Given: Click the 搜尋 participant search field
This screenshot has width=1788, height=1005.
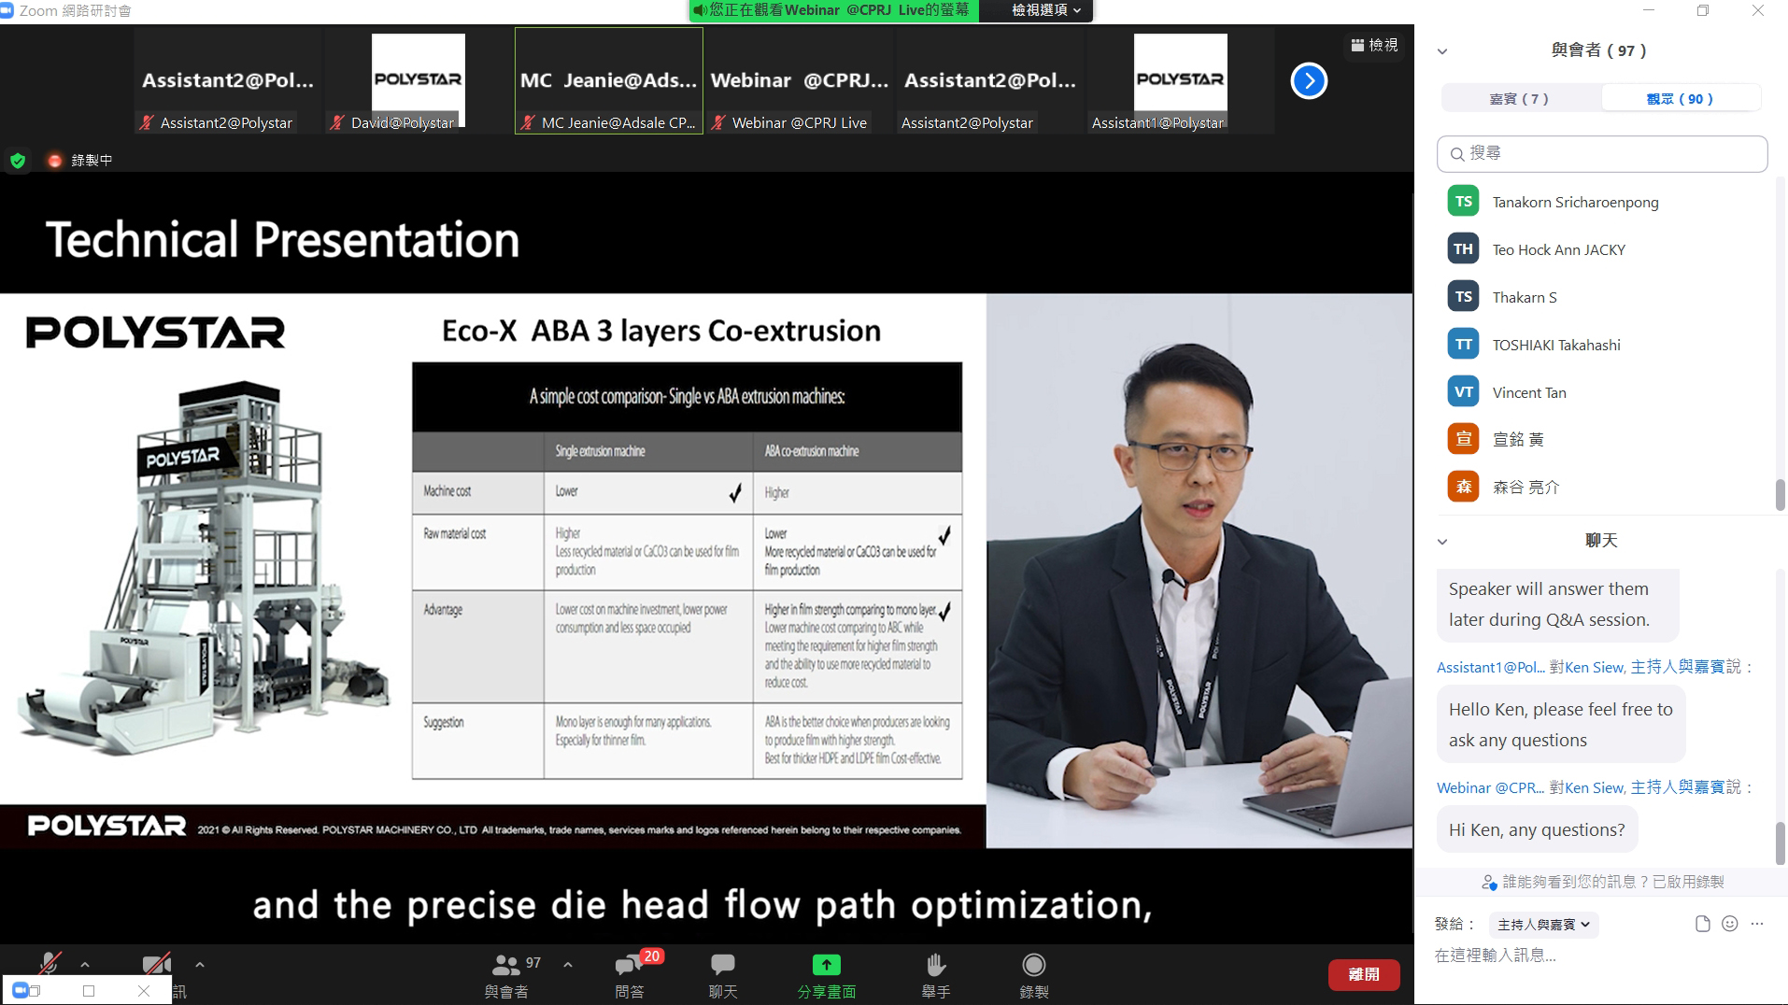Looking at the screenshot, I should (1602, 153).
